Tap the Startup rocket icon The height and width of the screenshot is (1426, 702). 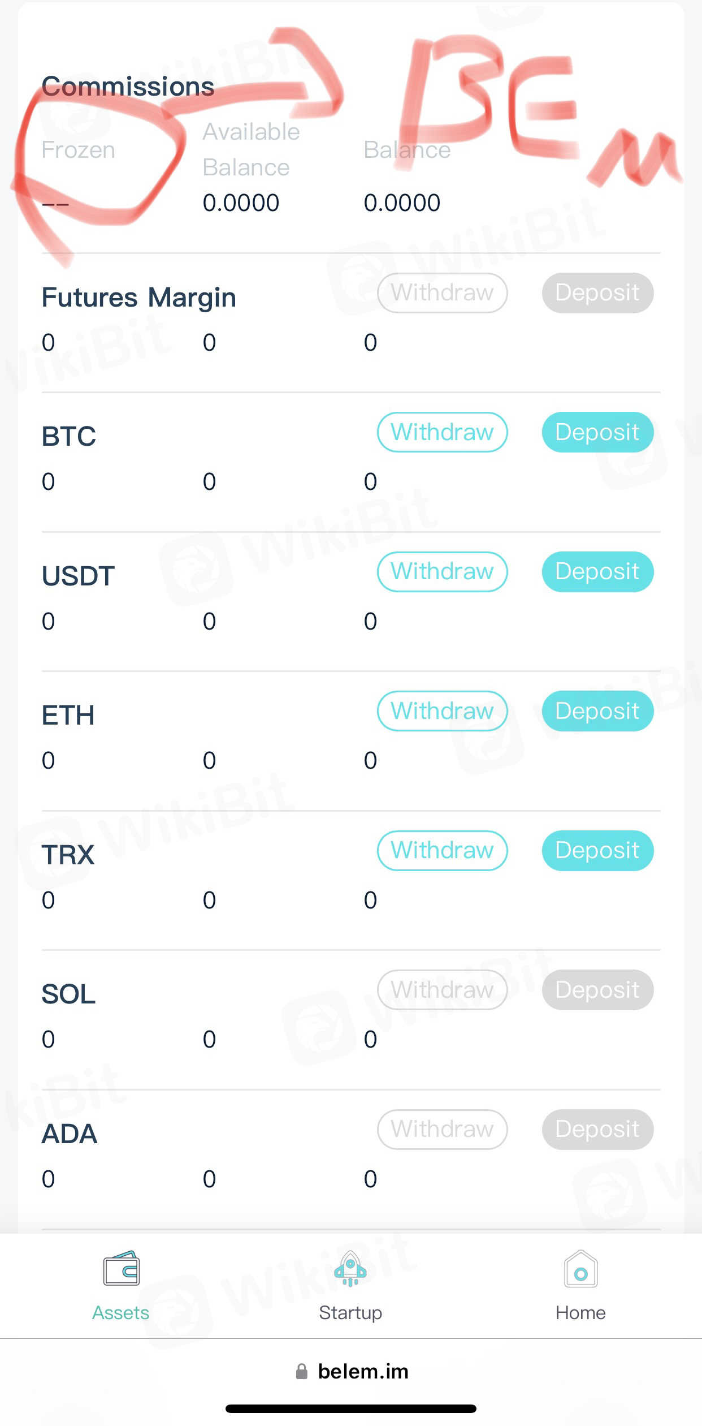350,1269
